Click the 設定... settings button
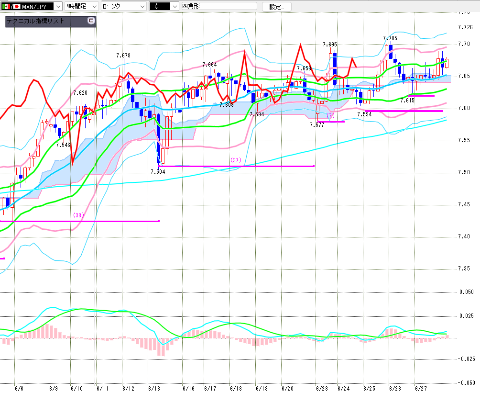 point(277,7)
